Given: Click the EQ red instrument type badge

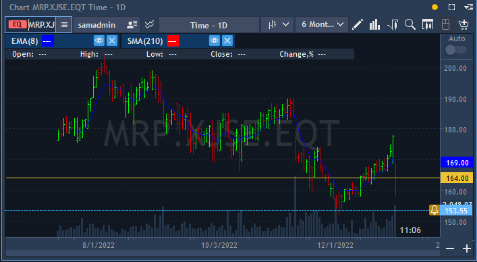Looking at the screenshot, I should click(x=18, y=25).
